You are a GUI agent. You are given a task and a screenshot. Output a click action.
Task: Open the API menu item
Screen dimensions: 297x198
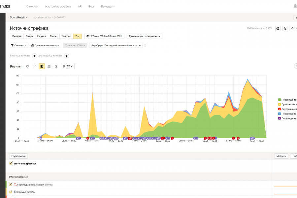point(80,7)
